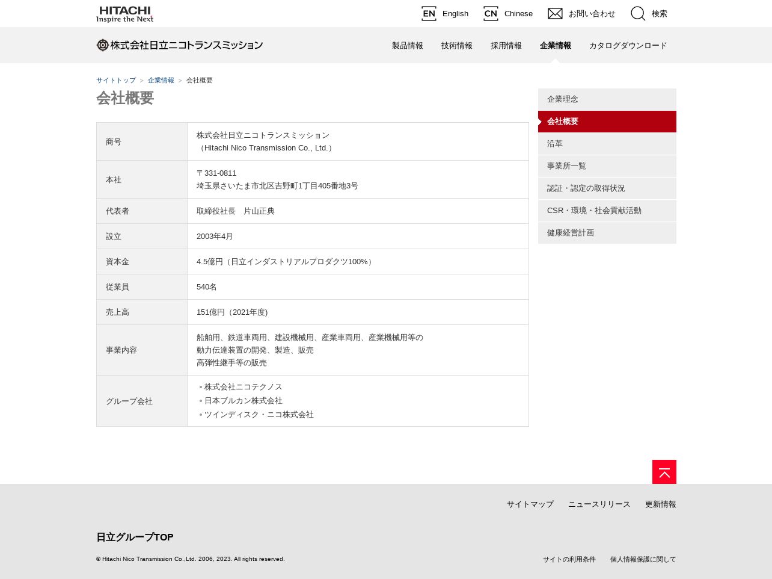Click the 設立 row label
The height and width of the screenshot is (579, 772).
pyautogui.click(x=114, y=237)
